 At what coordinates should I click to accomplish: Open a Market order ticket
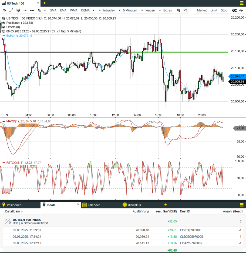202,10
